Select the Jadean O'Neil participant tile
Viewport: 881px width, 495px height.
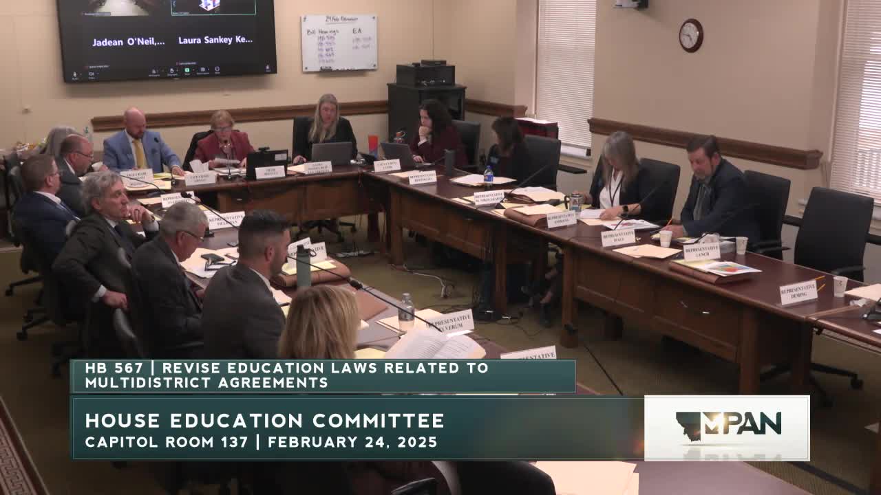pyautogui.click(x=129, y=41)
